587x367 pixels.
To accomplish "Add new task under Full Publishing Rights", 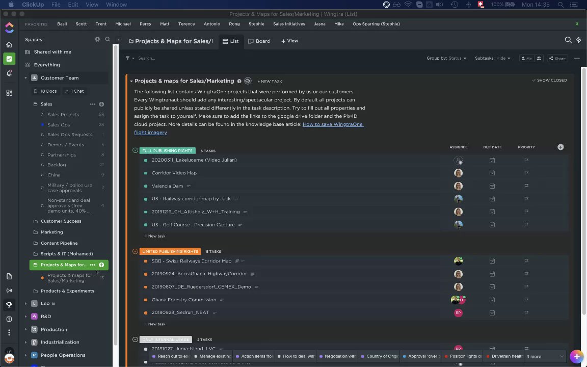I will (x=155, y=236).
